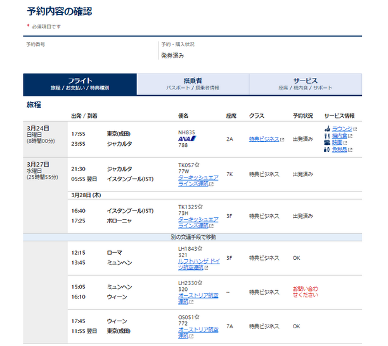Click external-link icon beside NH835 特典ビジネス
388x346 pixels.
[282, 140]
